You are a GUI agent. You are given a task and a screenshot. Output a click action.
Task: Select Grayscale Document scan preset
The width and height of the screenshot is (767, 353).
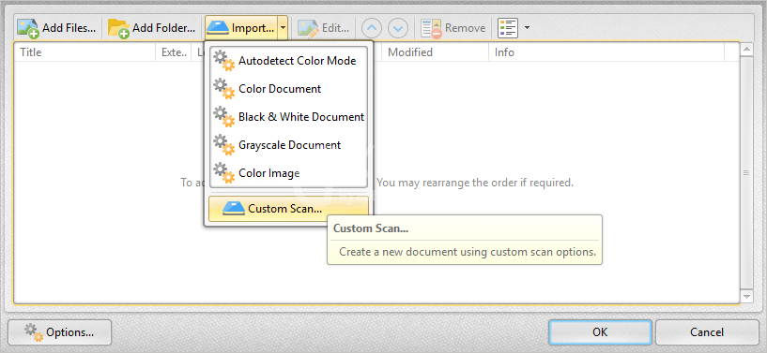pos(288,145)
